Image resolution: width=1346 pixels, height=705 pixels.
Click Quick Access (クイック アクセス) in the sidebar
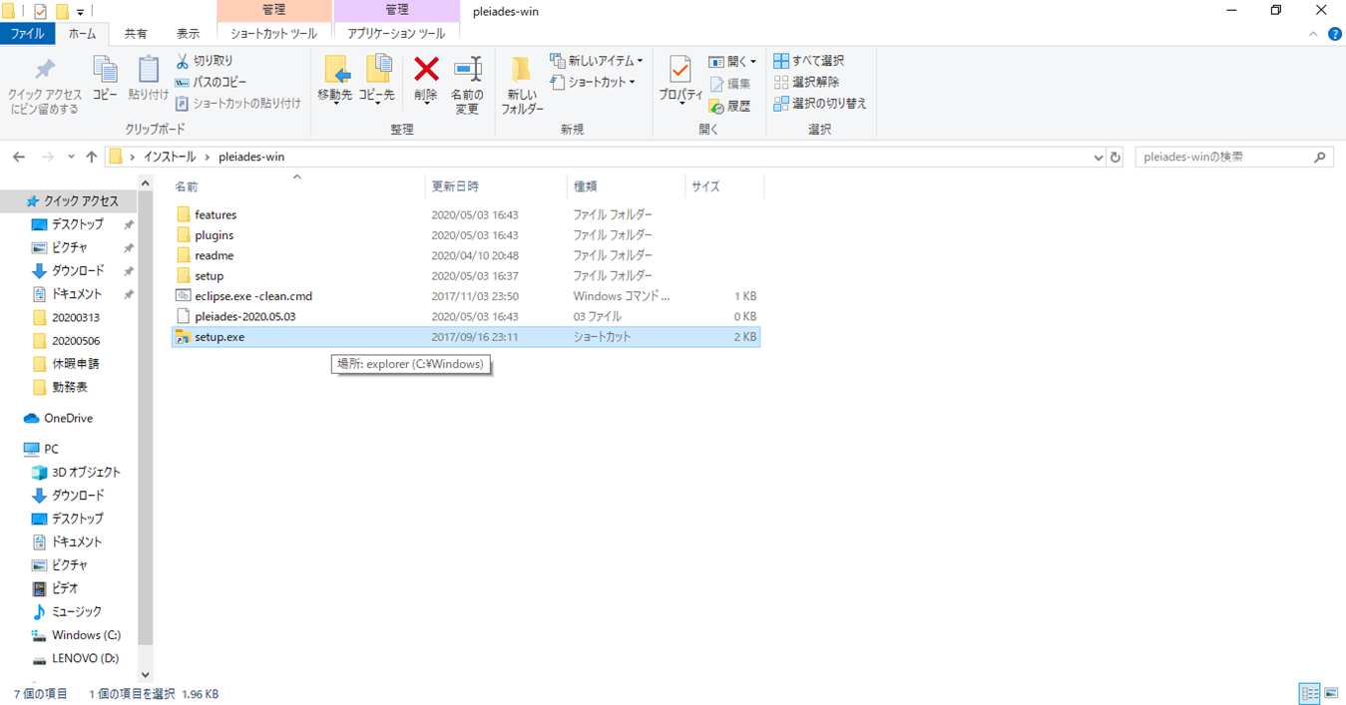coord(70,201)
